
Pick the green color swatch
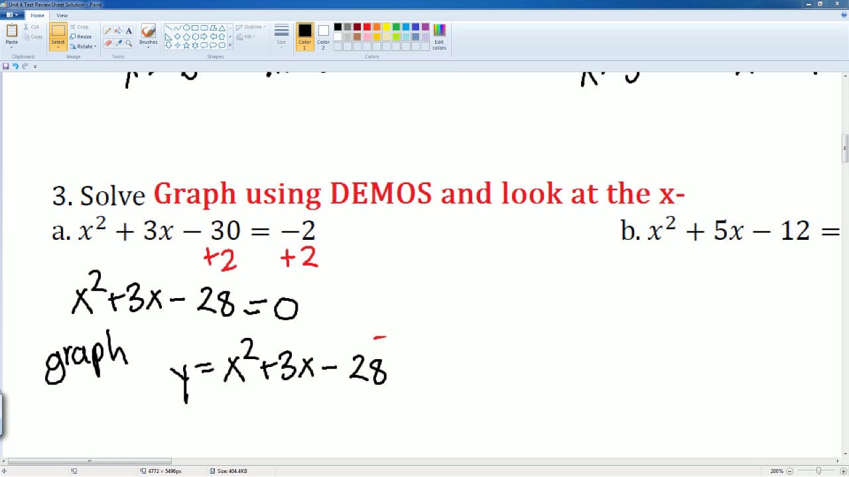pyautogui.click(x=396, y=27)
